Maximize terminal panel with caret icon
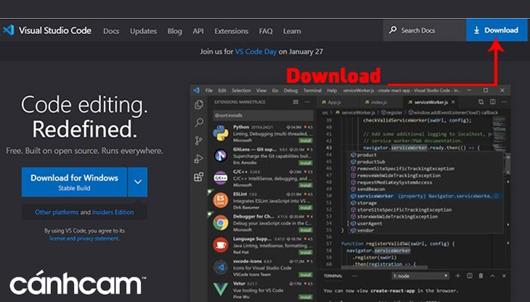 point(492,276)
